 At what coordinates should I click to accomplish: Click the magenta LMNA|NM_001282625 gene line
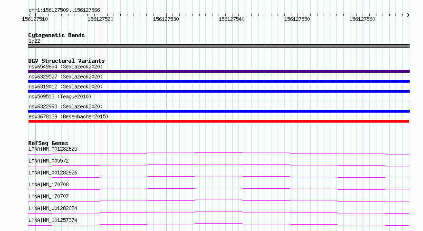pyautogui.click(x=219, y=153)
